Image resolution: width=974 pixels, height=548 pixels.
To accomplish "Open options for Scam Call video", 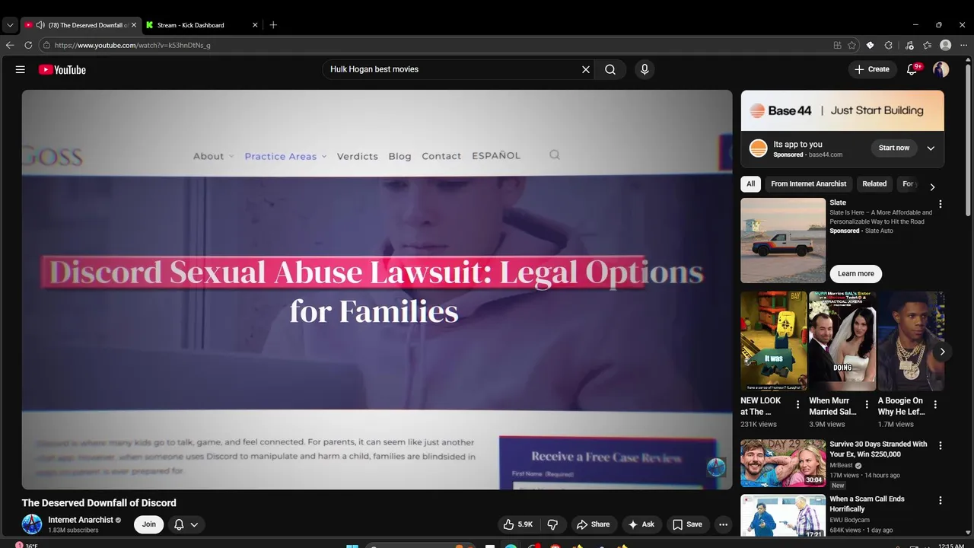I will tap(941, 501).
